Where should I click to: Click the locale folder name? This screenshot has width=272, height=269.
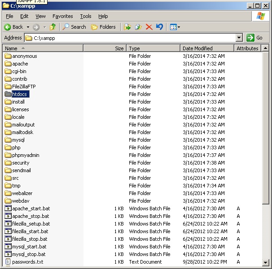point(18,117)
